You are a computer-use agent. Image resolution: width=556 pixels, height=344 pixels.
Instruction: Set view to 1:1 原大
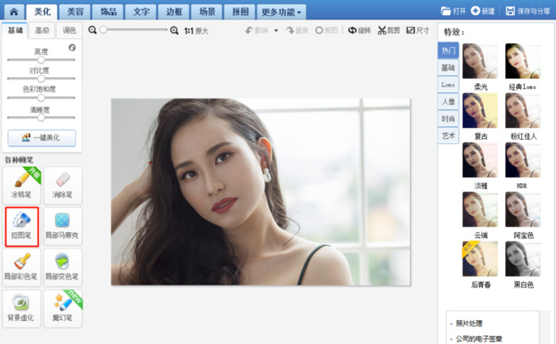196,31
